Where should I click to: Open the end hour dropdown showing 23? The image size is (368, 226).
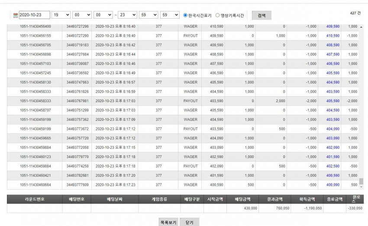tap(127, 15)
